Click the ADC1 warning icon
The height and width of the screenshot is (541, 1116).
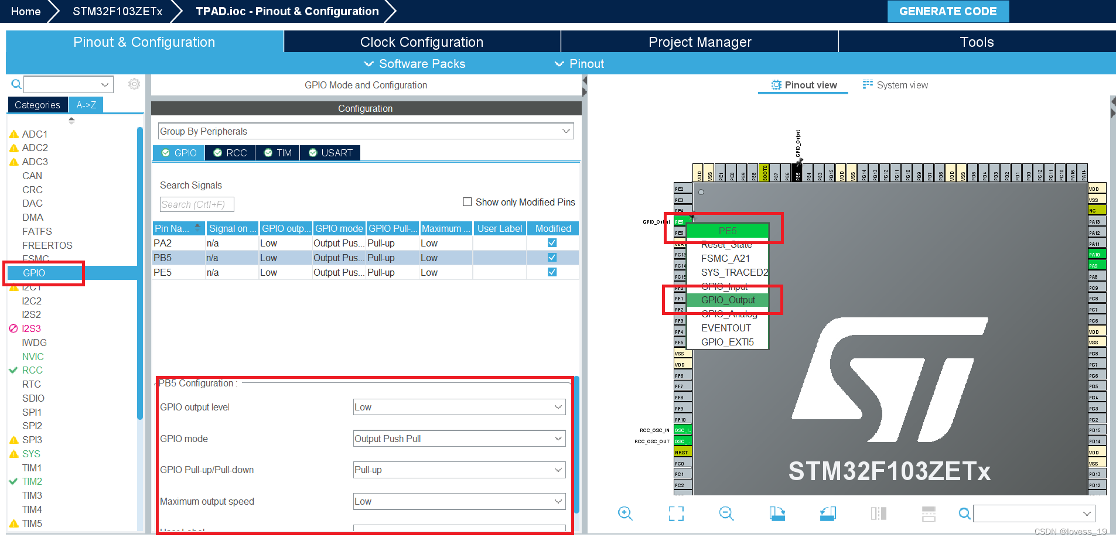pos(14,134)
